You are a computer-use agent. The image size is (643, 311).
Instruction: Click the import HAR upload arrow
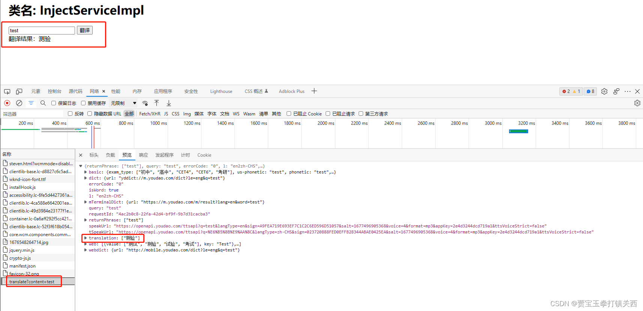[157, 103]
